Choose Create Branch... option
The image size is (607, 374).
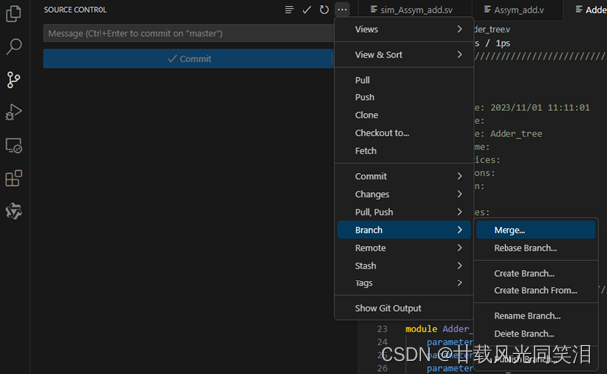[535, 274]
